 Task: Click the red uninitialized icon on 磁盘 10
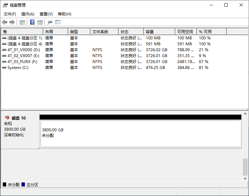(7, 118)
